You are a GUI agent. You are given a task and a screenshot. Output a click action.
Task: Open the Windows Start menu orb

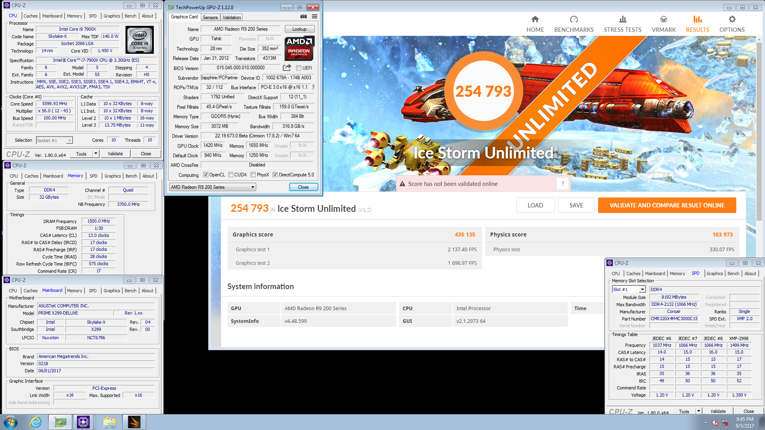11,422
